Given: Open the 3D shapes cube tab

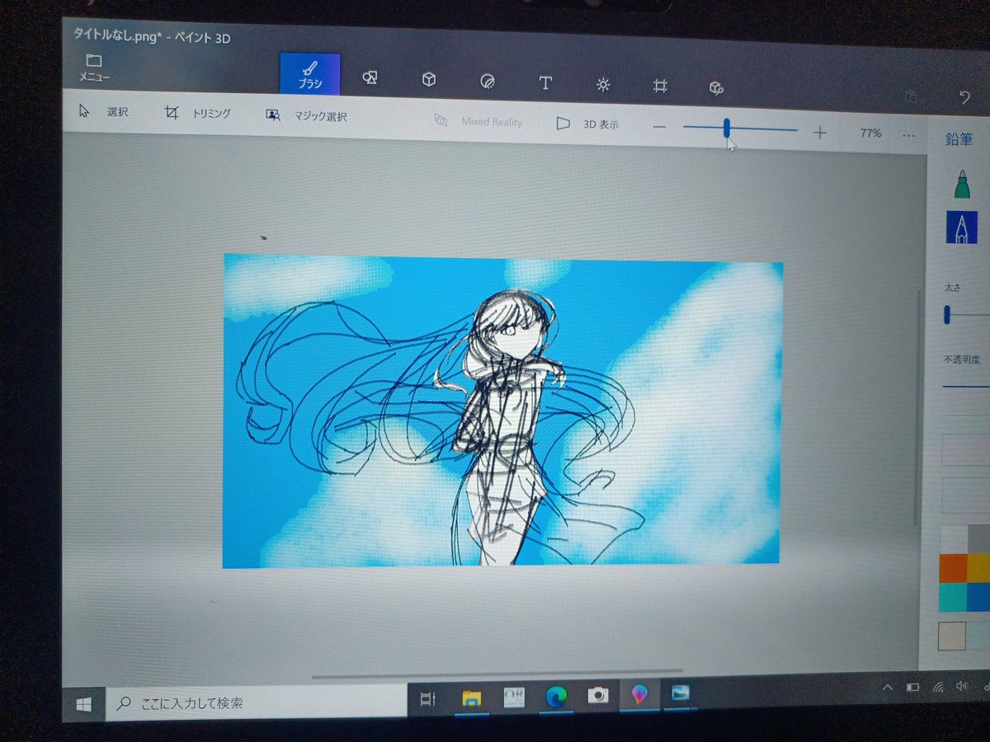Looking at the screenshot, I should pyautogui.click(x=429, y=80).
